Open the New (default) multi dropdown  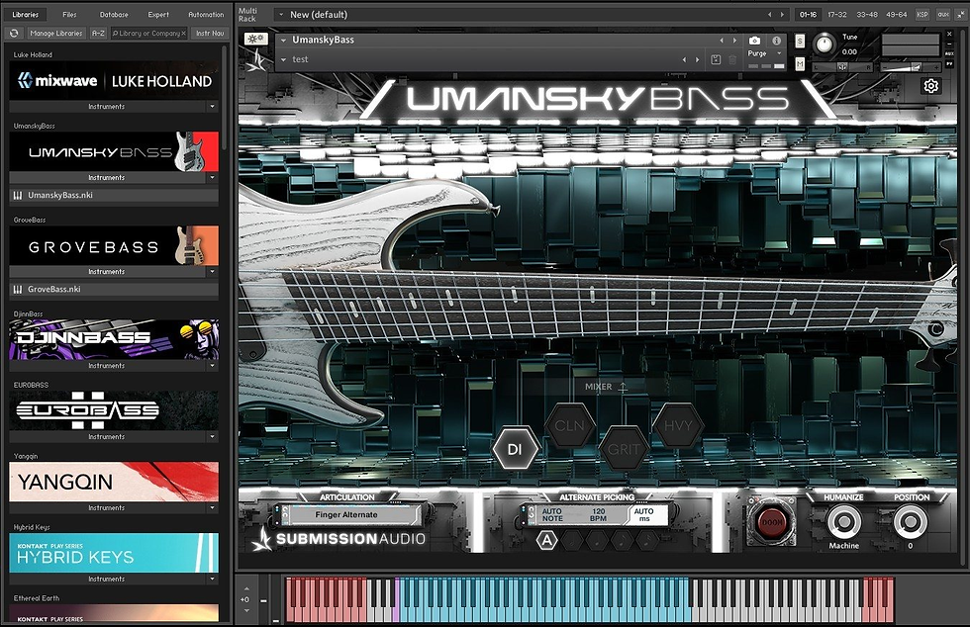click(281, 14)
